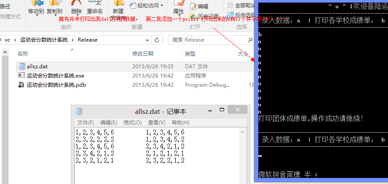Click 全部取消 (Select none) in ribbon
Image resolution: width=388 pixels, height=184 pixels.
pyautogui.click(x=241, y=5)
